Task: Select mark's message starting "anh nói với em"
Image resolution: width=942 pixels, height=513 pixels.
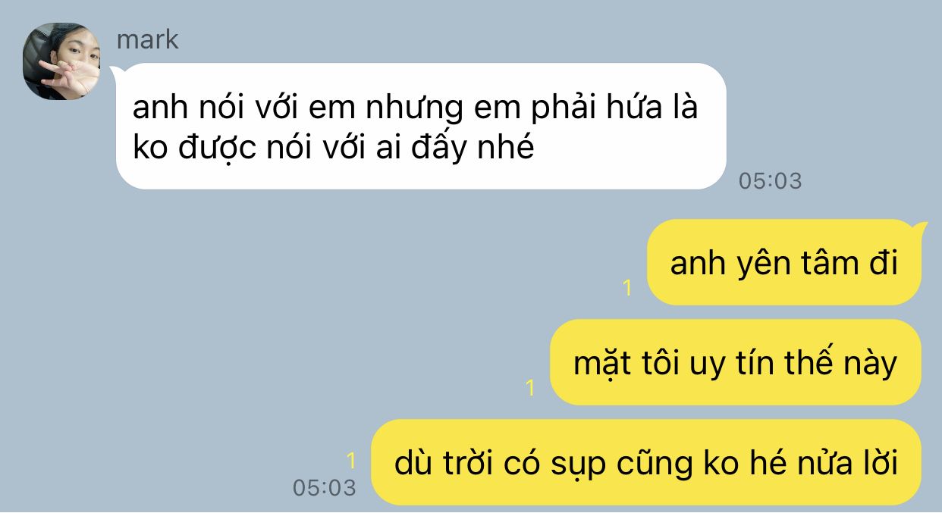Action: tap(421, 127)
